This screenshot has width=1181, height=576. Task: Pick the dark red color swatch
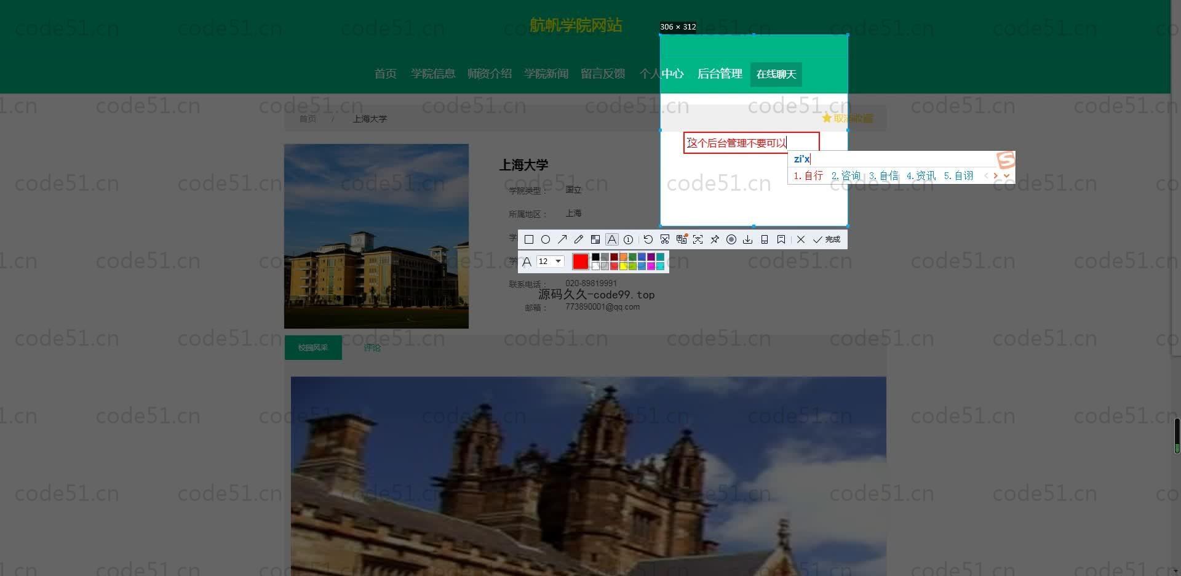614,257
